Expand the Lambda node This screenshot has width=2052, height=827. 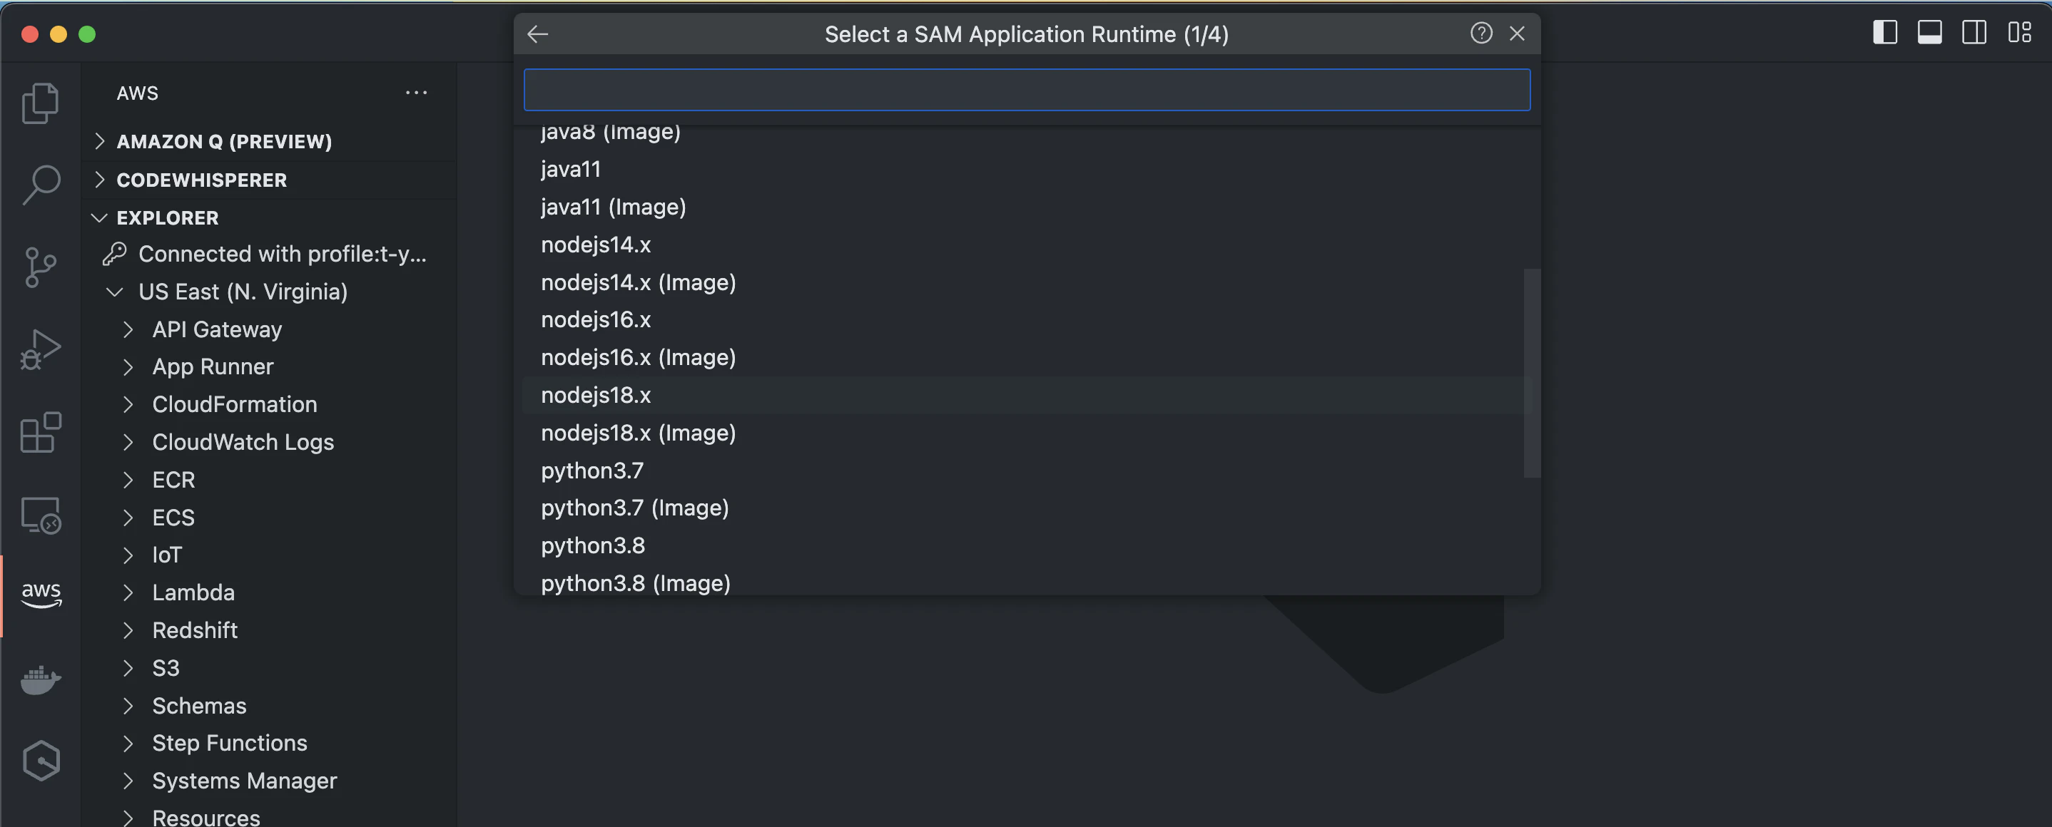pos(128,593)
